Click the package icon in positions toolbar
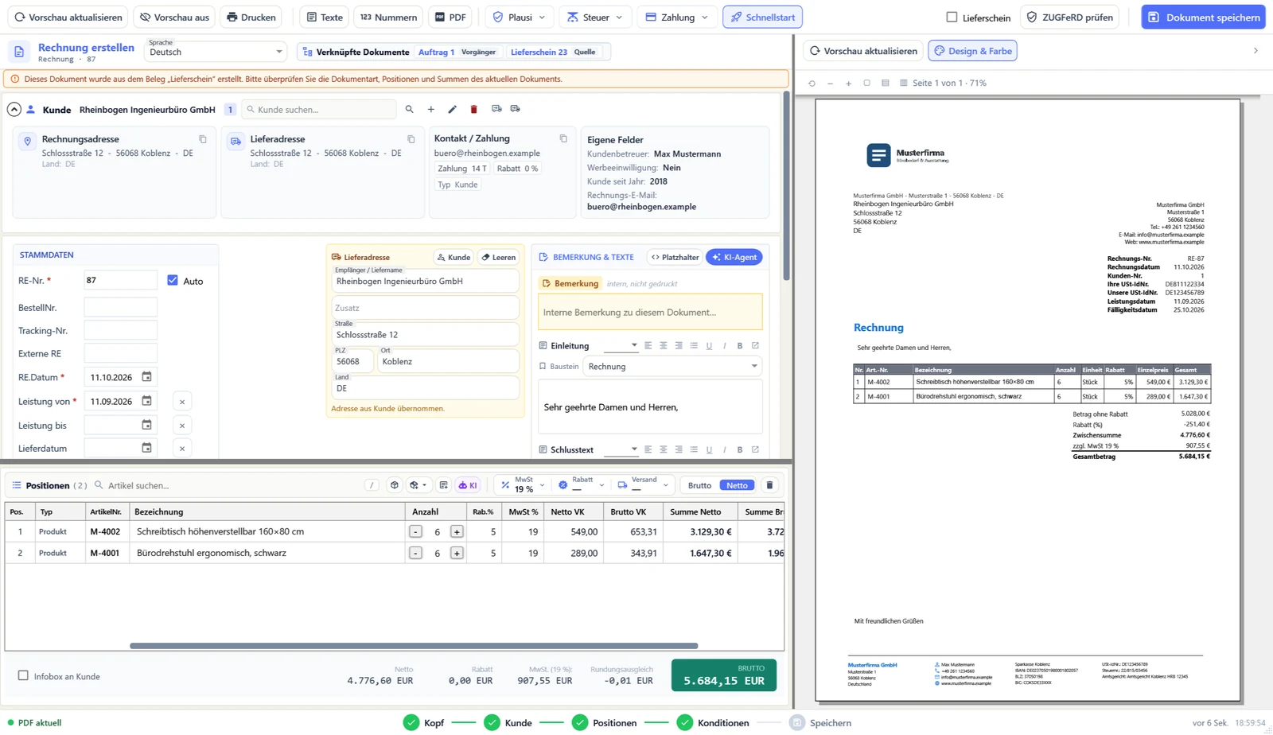1273x735 pixels. [394, 485]
